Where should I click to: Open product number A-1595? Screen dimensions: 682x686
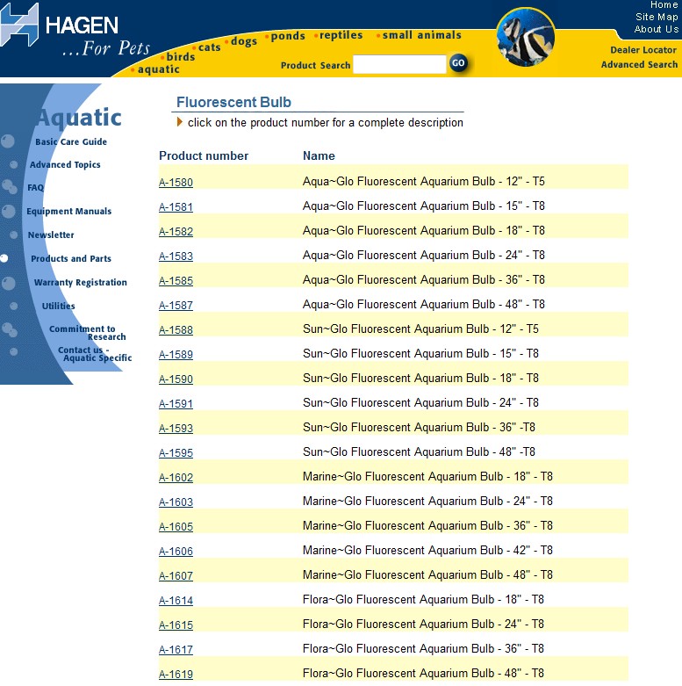(x=176, y=453)
